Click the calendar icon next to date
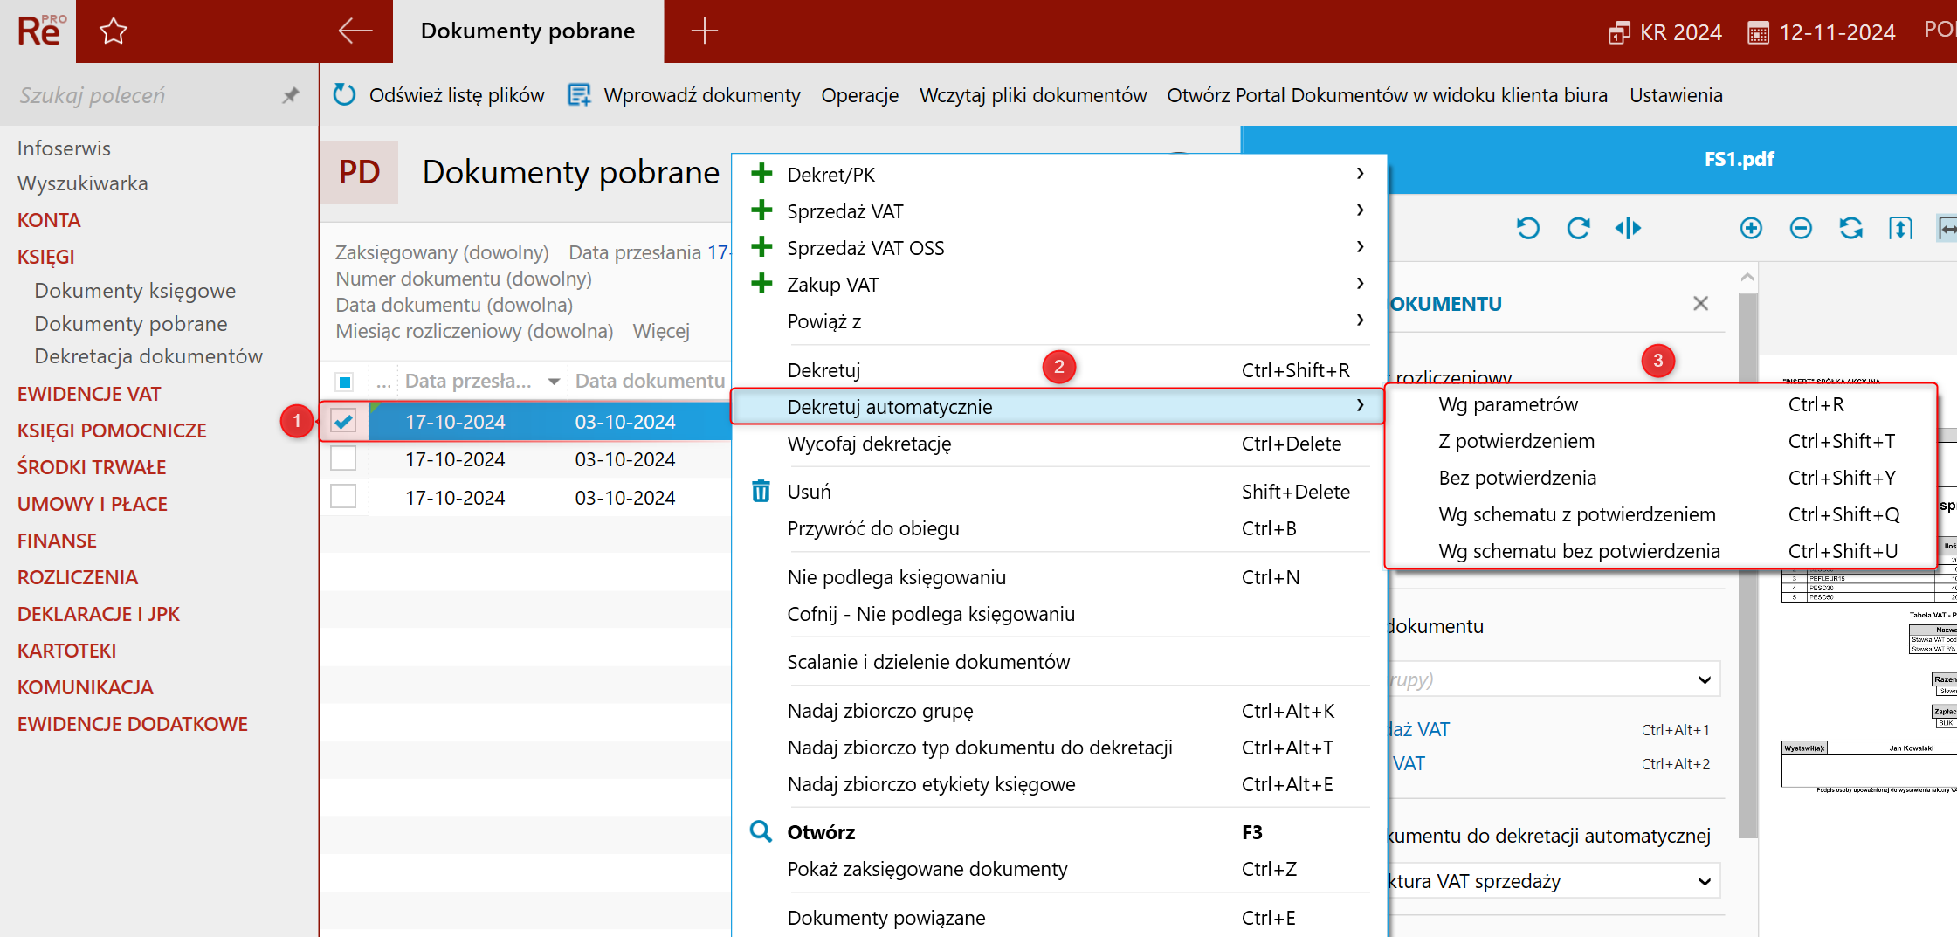Viewport: 1957px width, 937px height. pos(1758,33)
